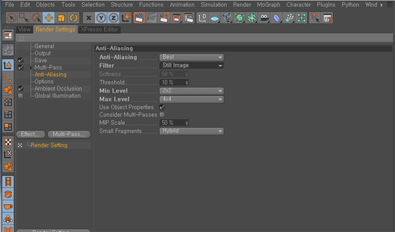Screen dimensions: 395x232
Task: Select General in settings tree
Action: [44, 46]
